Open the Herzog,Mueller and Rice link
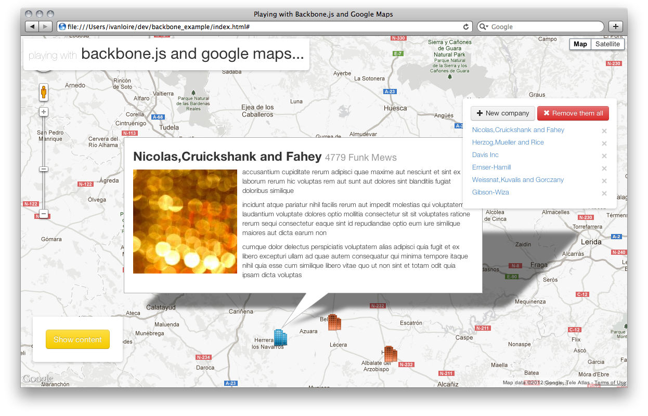Viewport: 648px width, 416px height. click(x=508, y=142)
